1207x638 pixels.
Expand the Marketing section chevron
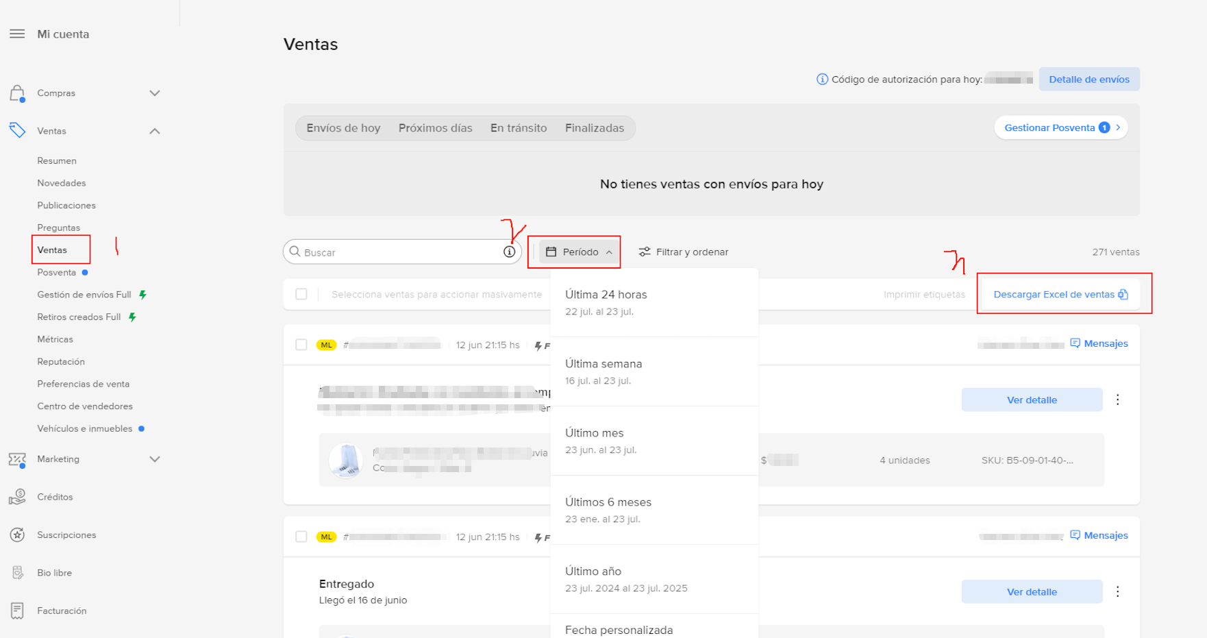click(155, 459)
